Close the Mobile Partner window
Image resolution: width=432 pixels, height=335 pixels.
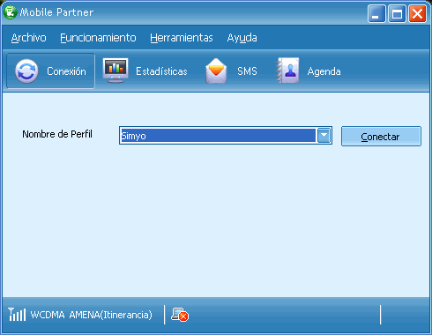tap(417, 13)
